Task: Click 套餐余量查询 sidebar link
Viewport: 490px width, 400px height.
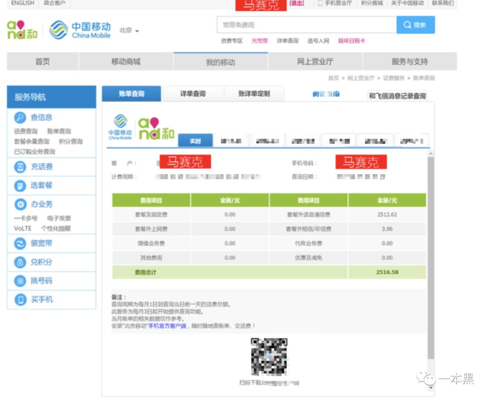Action: click(x=32, y=141)
